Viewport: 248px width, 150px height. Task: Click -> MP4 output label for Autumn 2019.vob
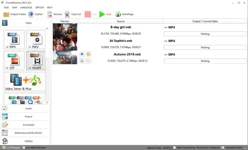pyautogui.click(x=169, y=54)
